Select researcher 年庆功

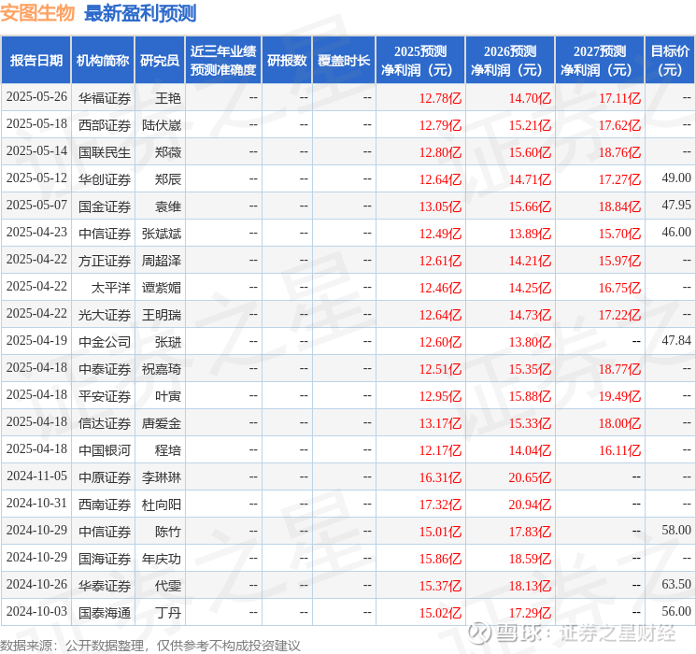pyautogui.click(x=161, y=558)
